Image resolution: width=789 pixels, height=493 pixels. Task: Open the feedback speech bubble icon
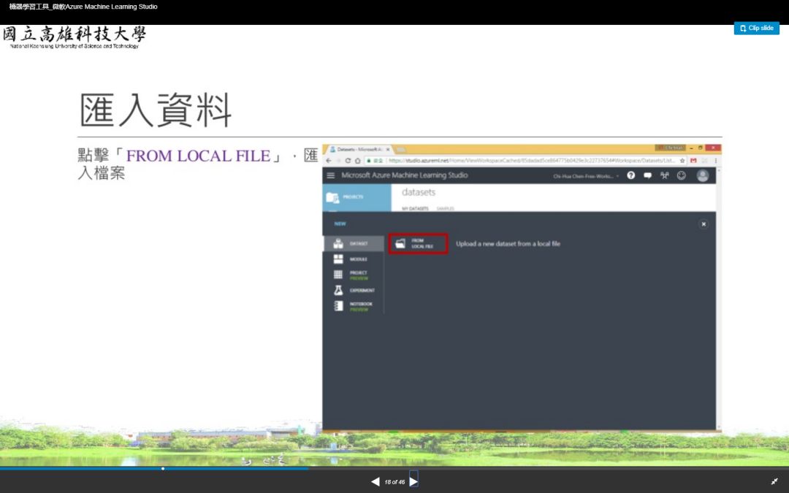pyautogui.click(x=647, y=175)
